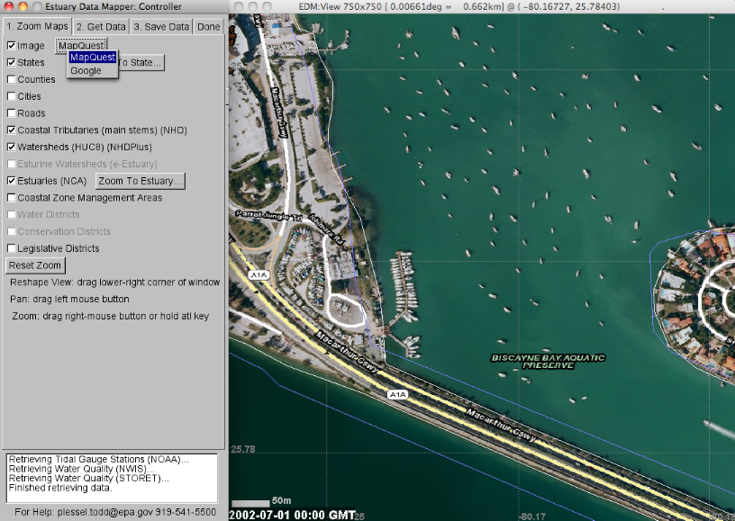
Task: Disable Coastal Tributaries (main stems) (NHD)
Action: tap(9, 130)
